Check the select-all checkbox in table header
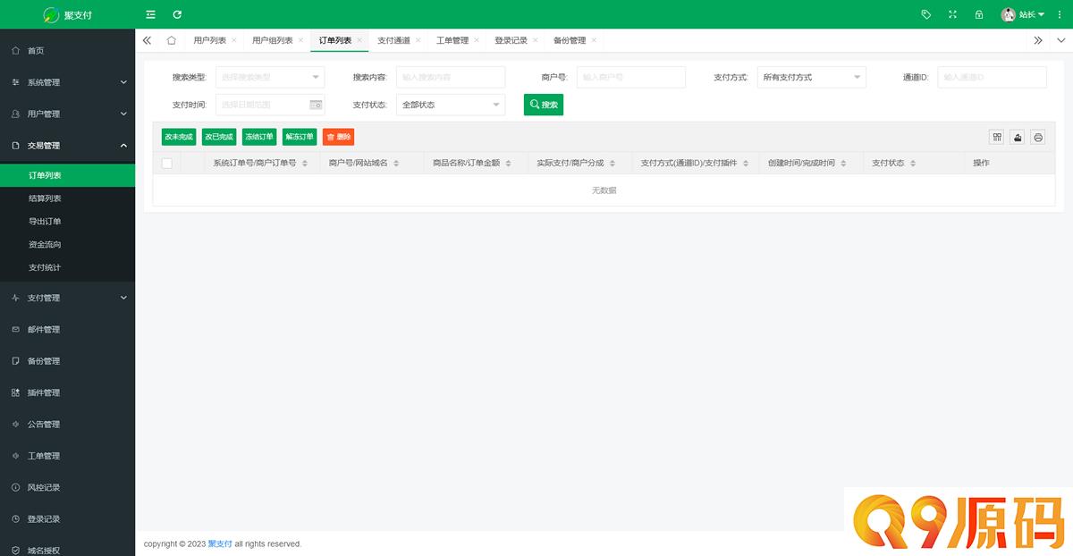1073x556 pixels. pyautogui.click(x=167, y=163)
